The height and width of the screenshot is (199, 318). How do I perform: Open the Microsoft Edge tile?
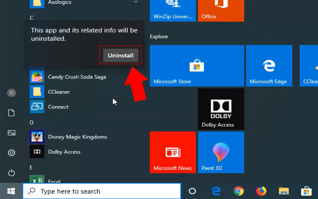(269, 66)
